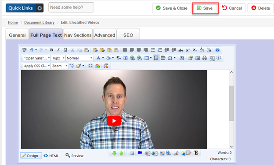
Task: Open the font family dropdown showing Open Sans
Action: (37, 58)
